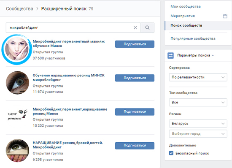Collapse Параметры поиска with small arrow
The height and width of the screenshot is (168, 232).
click(213, 55)
